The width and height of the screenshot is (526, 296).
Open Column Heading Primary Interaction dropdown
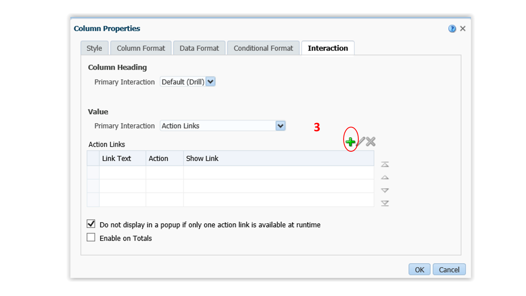pos(188,82)
